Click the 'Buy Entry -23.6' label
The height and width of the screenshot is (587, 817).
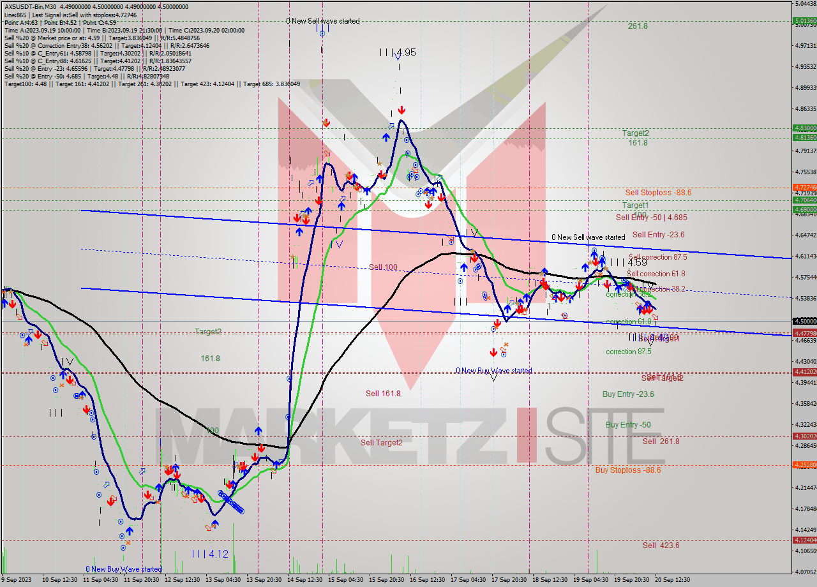[x=628, y=394]
